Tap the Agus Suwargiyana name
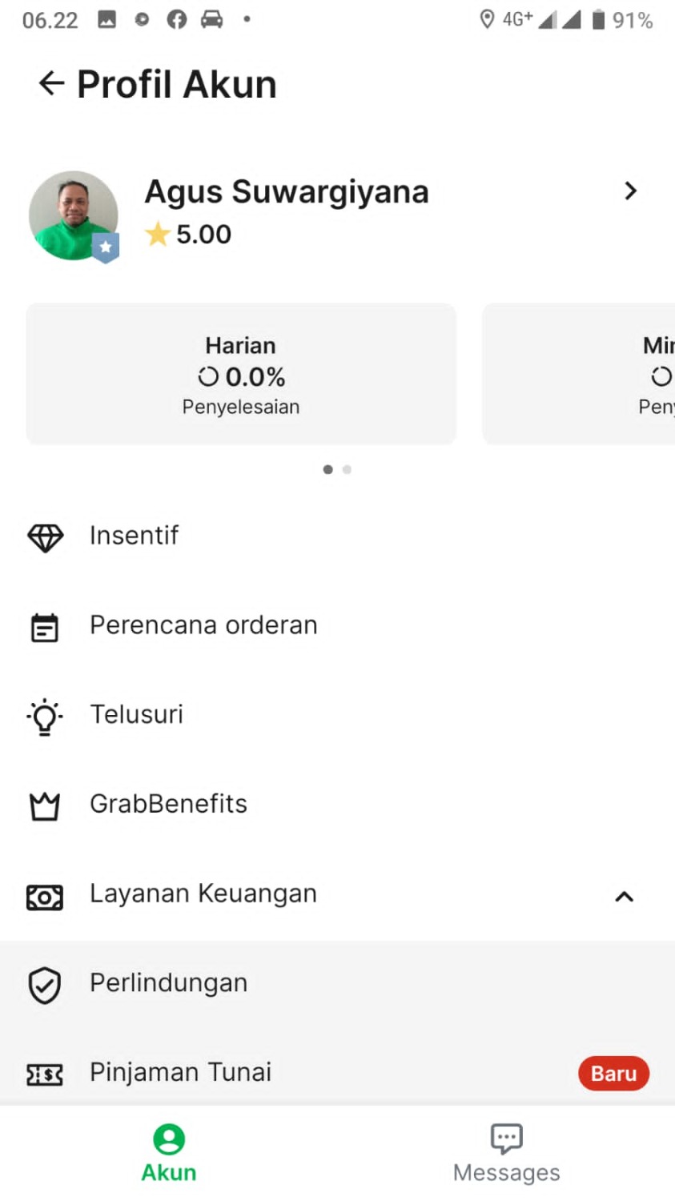Image resolution: width=675 pixels, height=1201 pixels. coord(287,192)
